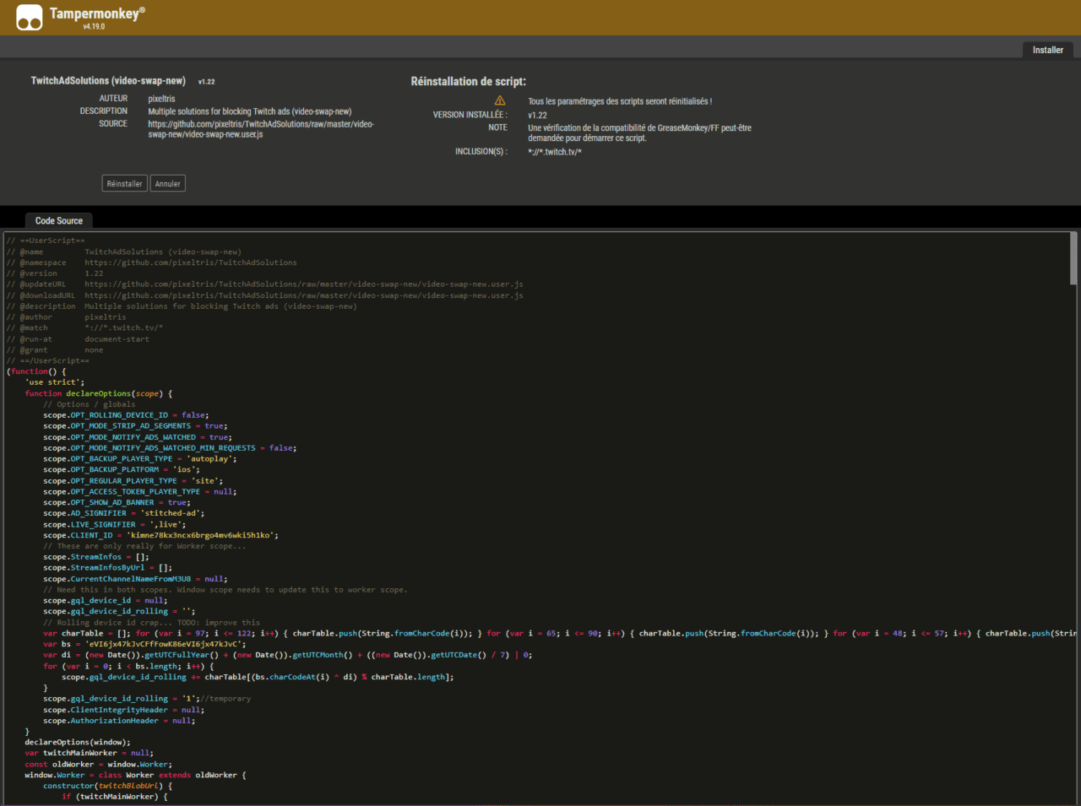
Task: Click the declareOptions(window); code line
Action: click(x=78, y=742)
